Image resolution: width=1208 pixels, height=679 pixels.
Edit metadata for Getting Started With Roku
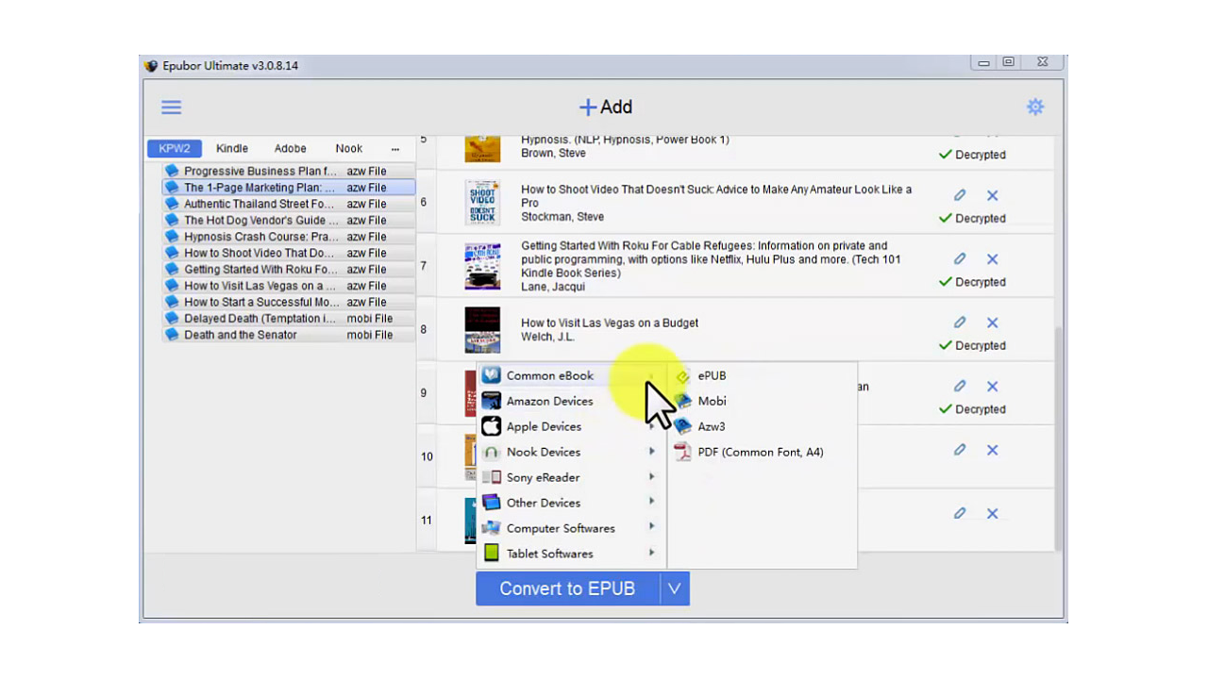[x=960, y=258]
